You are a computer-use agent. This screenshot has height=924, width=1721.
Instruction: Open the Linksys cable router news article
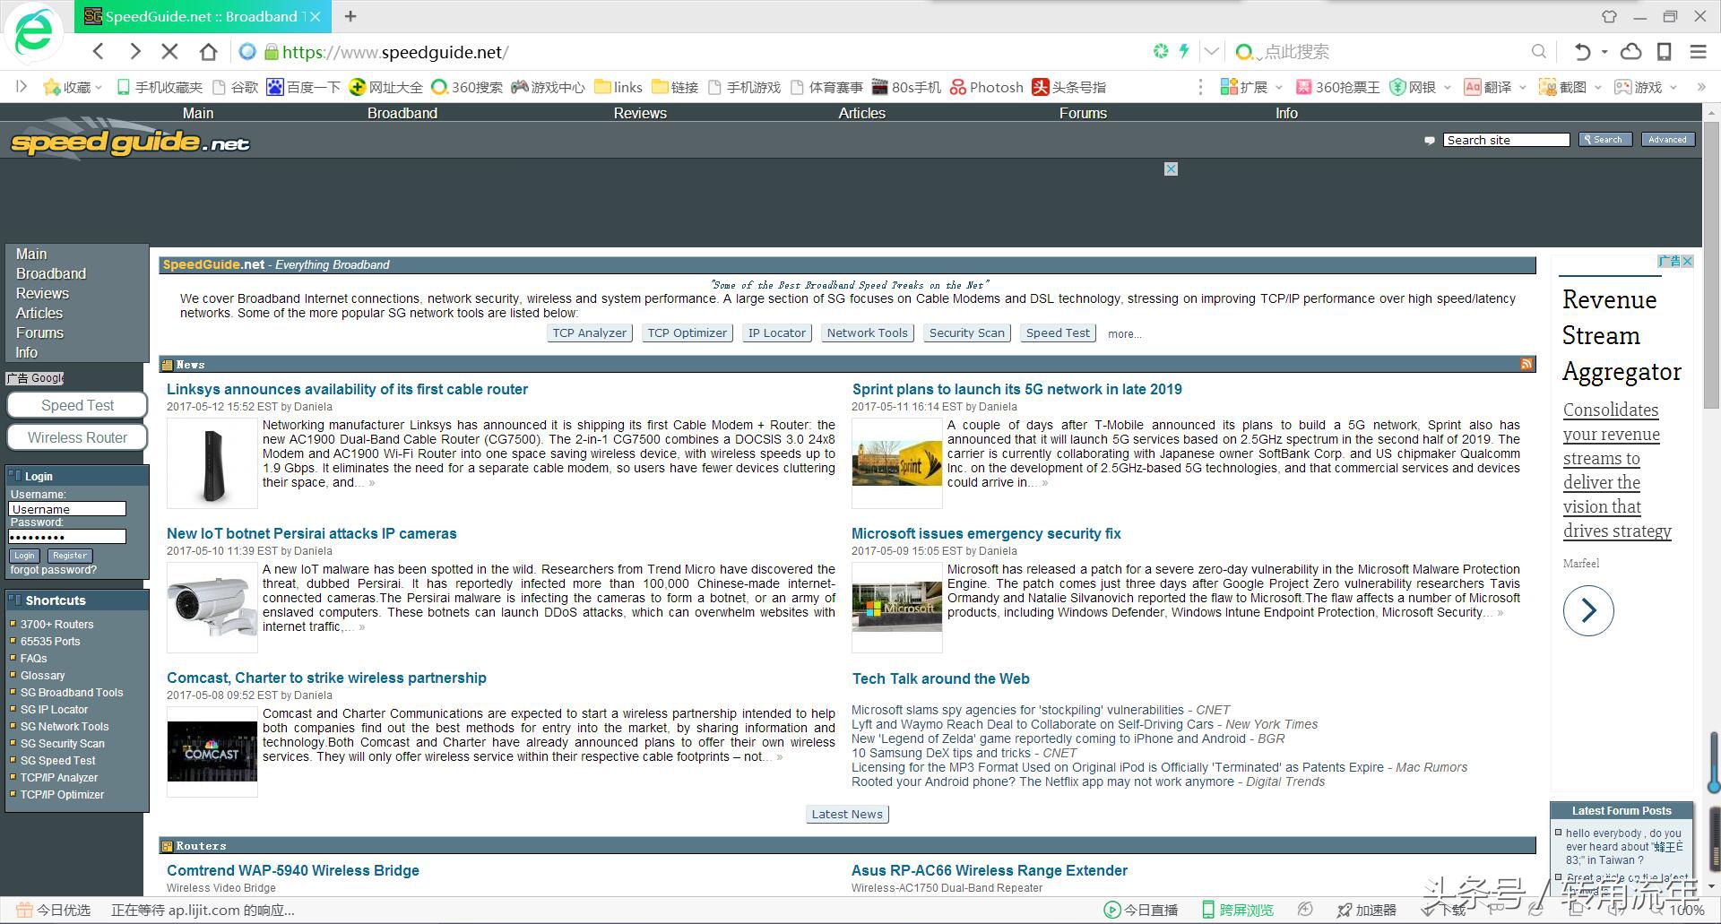click(x=347, y=389)
